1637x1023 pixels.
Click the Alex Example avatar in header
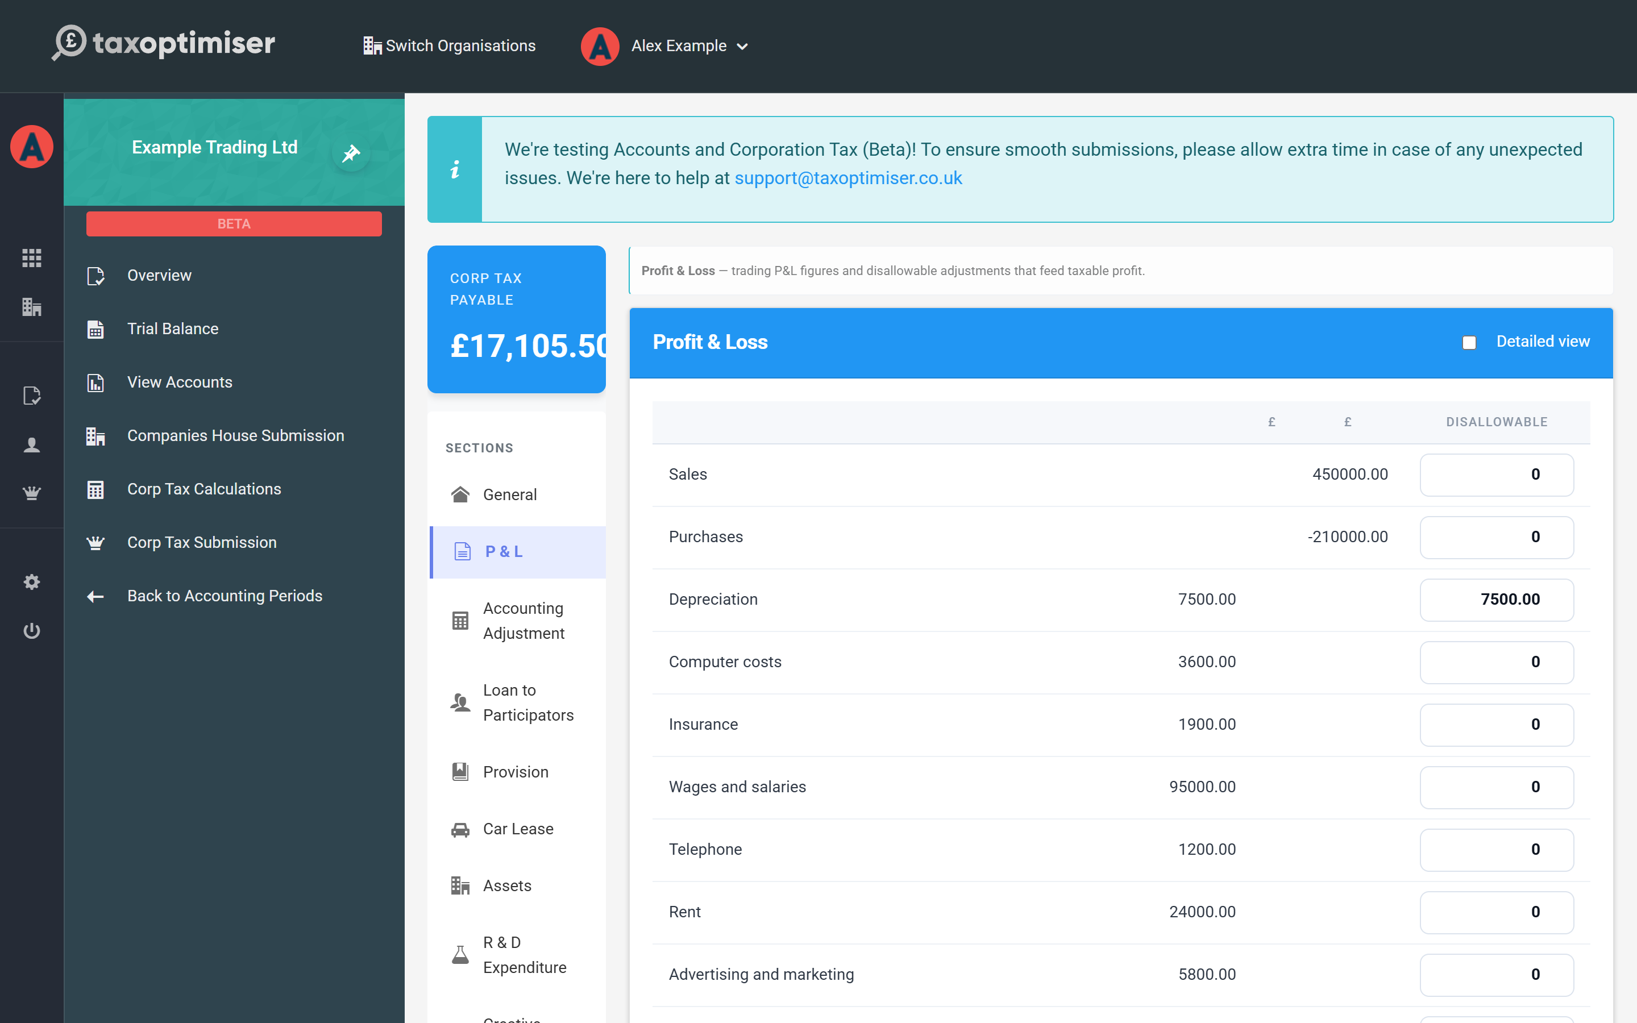(x=599, y=46)
